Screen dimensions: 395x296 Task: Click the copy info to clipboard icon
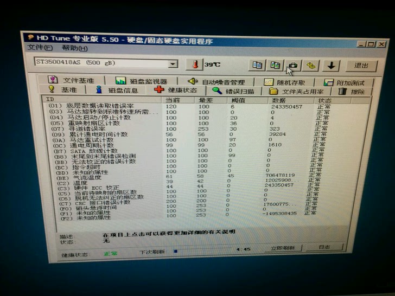point(257,65)
